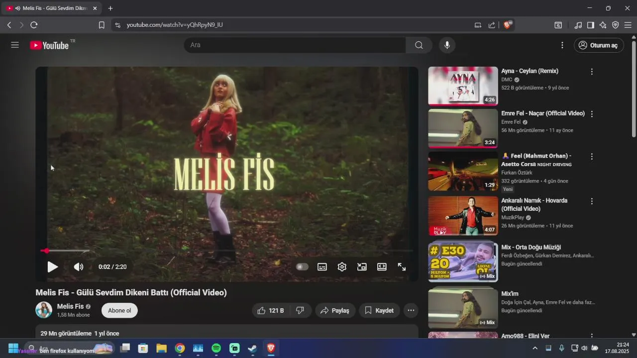The width and height of the screenshot is (637, 358).
Task: Play the Melis Fis video
Action: (x=52, y=267)
